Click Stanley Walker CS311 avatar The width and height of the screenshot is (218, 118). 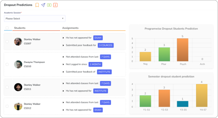(18, 87)
